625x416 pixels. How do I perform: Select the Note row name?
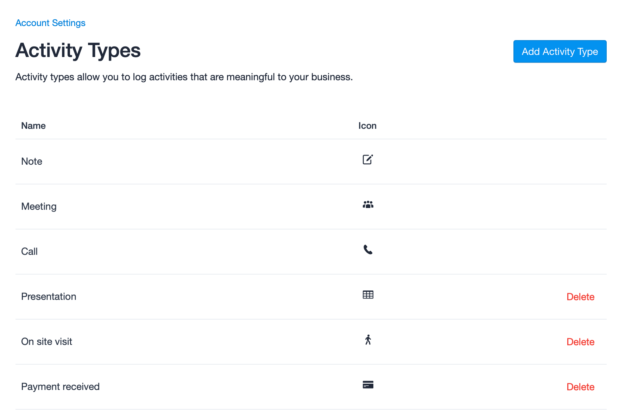click(x=32, y=161)
